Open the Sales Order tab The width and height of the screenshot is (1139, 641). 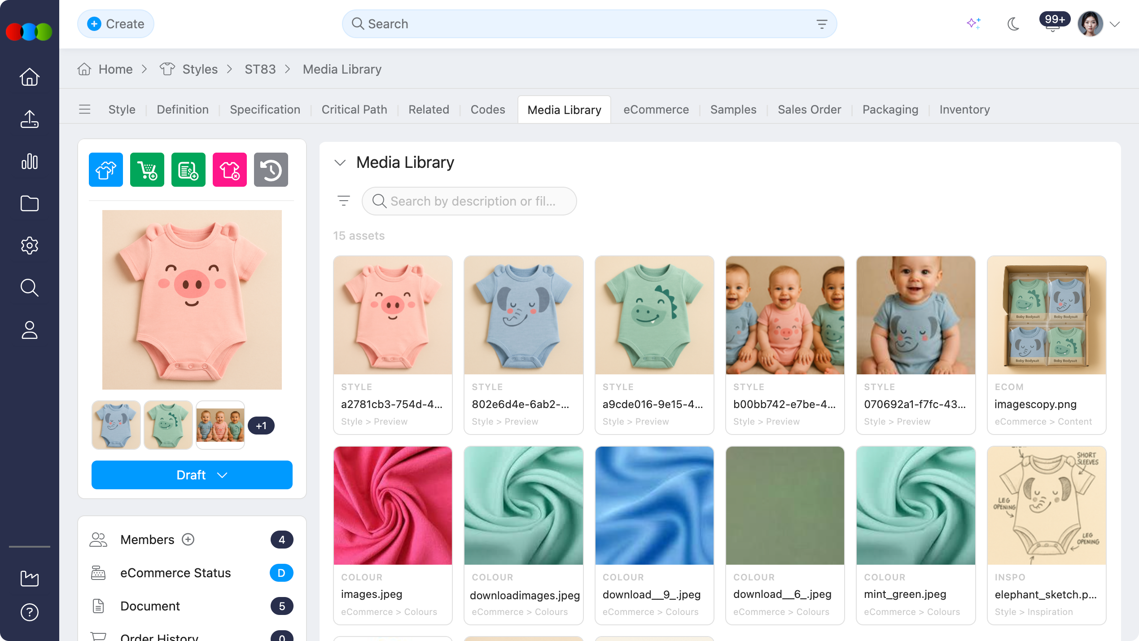pos(810,110)
